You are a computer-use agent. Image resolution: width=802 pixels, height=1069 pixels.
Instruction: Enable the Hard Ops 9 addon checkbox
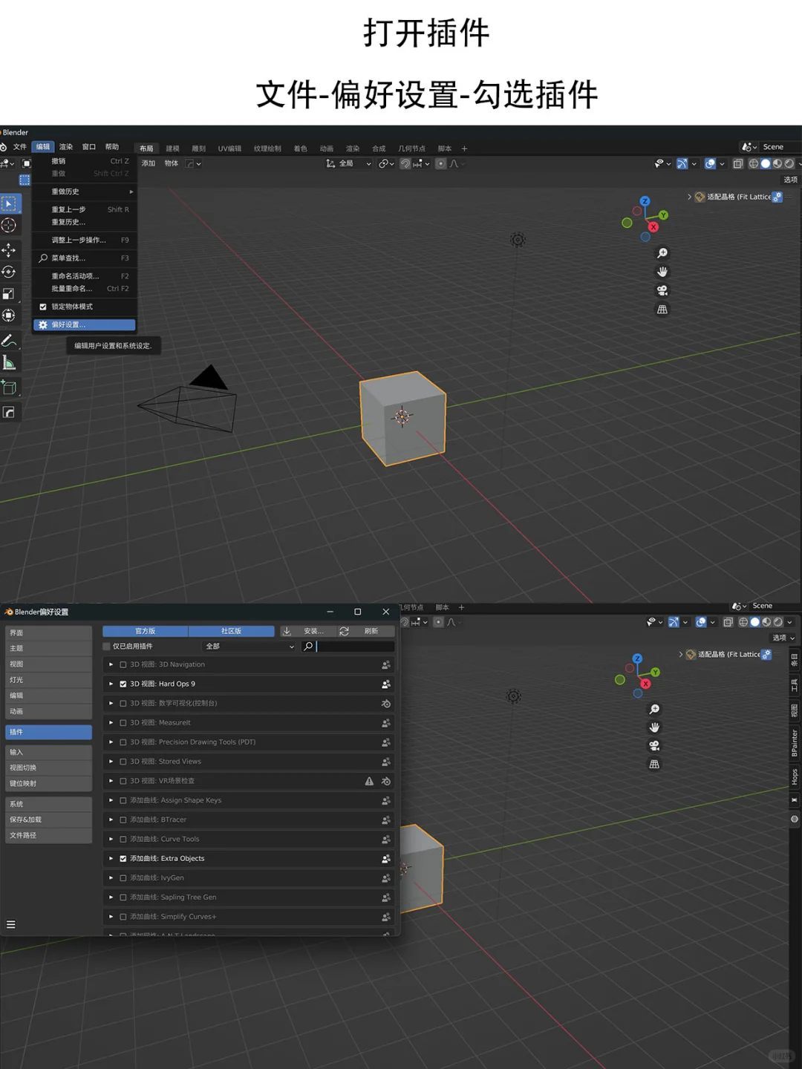coord(123,684)
